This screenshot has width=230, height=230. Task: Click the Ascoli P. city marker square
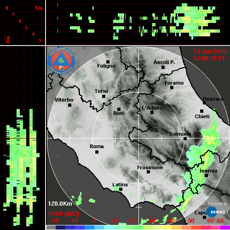[x=163, y=67]
